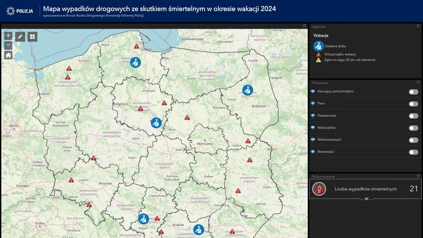Click the red accident triangle near Siedlce

click(248, 141)
